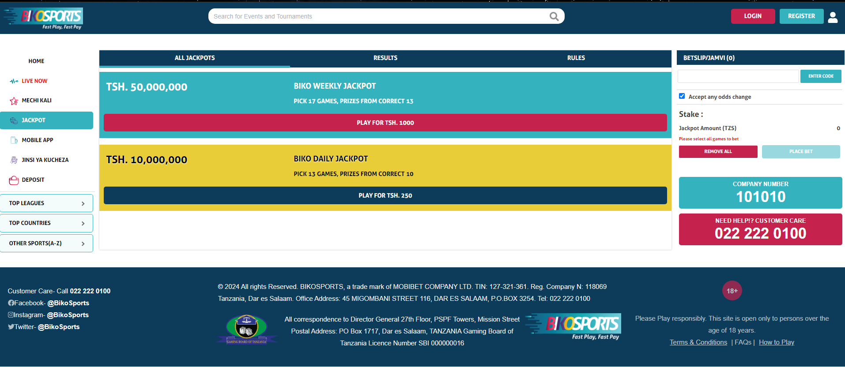Image resolution: width=845 pixels, height=367 pixels.
Task: Select Jackpot menu item
Action: click(x=47, y=120)
